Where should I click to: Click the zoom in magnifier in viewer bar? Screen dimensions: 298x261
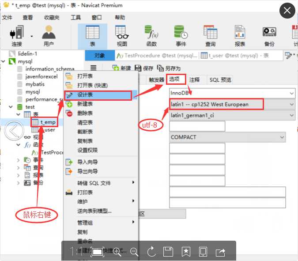click(117, 252)
